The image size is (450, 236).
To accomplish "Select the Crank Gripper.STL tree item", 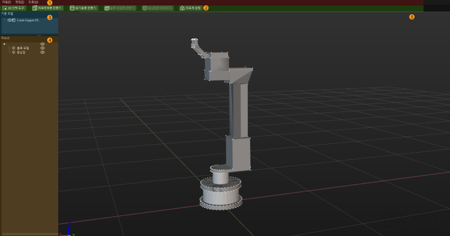I will pyautogui.click(x=28, y=20).
